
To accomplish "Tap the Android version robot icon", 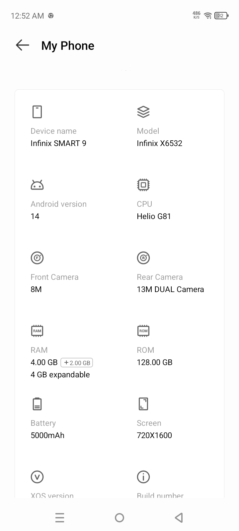I will point(37,185).
